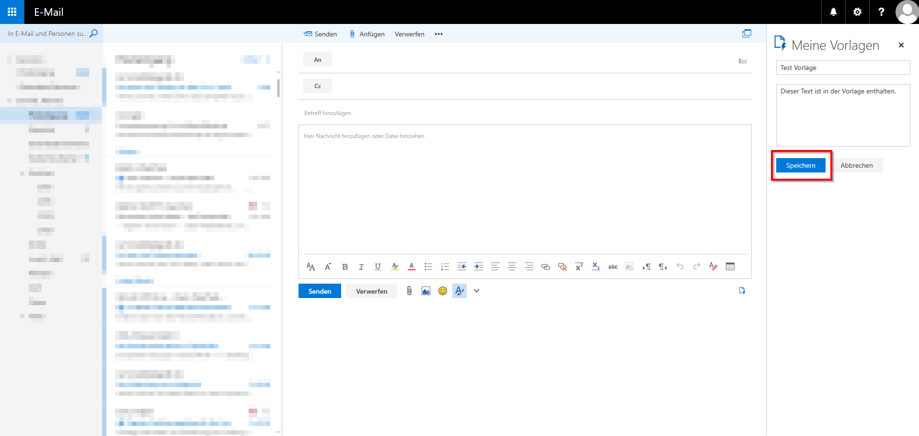Insert an emoji with the smiley icon

tap(443, 291)
